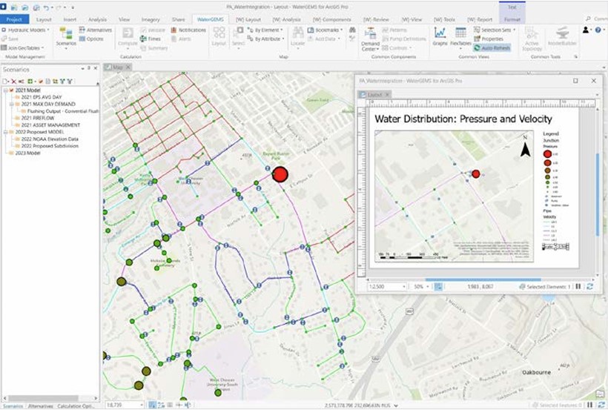Screen dimensions: 608x410
Task: Open the 50% zoom dropdown in Layout window
Action: [428, 287]
